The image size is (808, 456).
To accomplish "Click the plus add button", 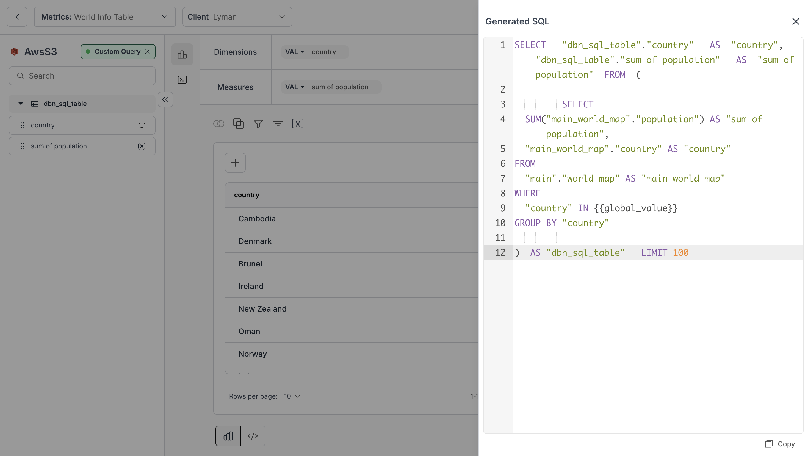I will (x=235, y=163).
